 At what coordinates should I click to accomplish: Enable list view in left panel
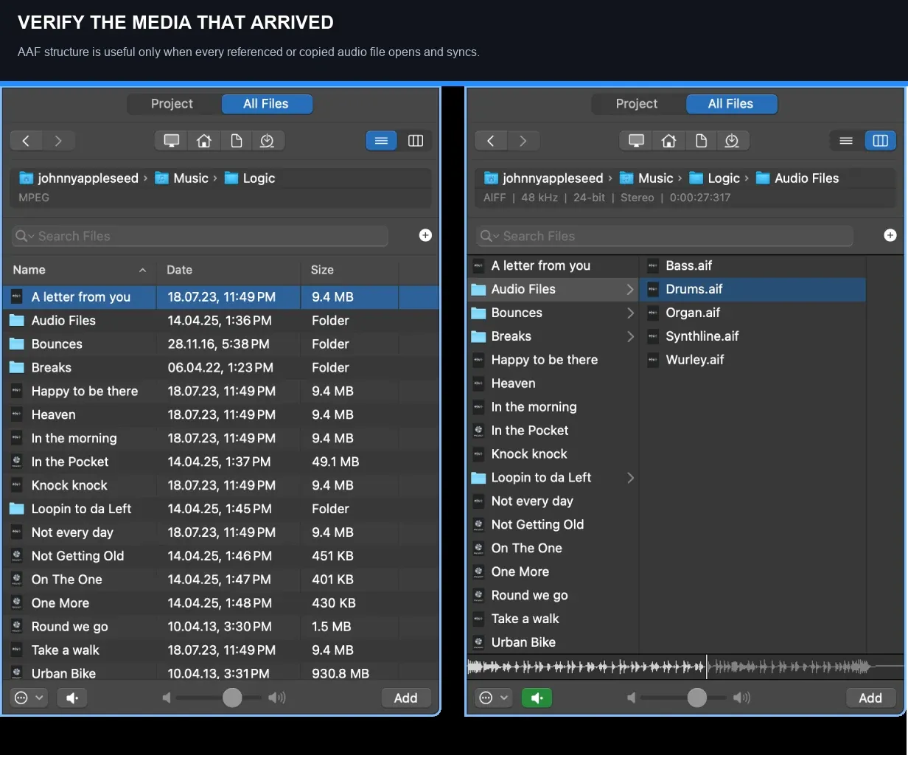coord(381,141)
